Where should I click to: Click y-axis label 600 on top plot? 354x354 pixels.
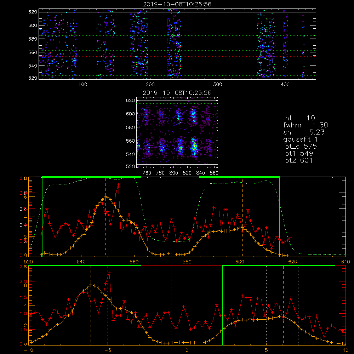coord(33,25)
